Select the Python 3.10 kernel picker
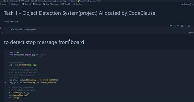 (x=187, y=4)
